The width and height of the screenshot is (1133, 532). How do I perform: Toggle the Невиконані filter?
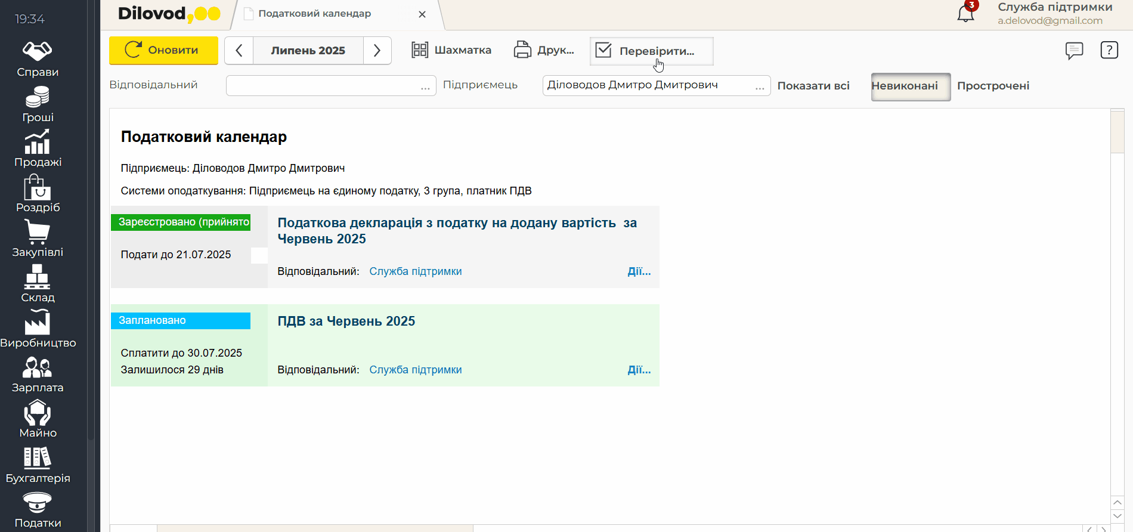click(x=910, y=86)
